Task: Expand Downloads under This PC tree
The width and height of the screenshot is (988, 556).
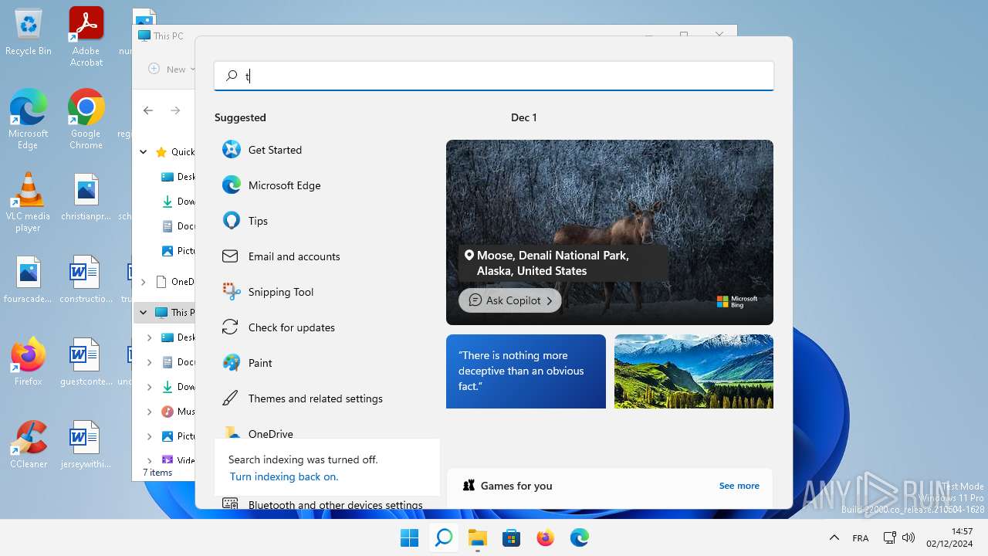Action: [x=150, y=387]
